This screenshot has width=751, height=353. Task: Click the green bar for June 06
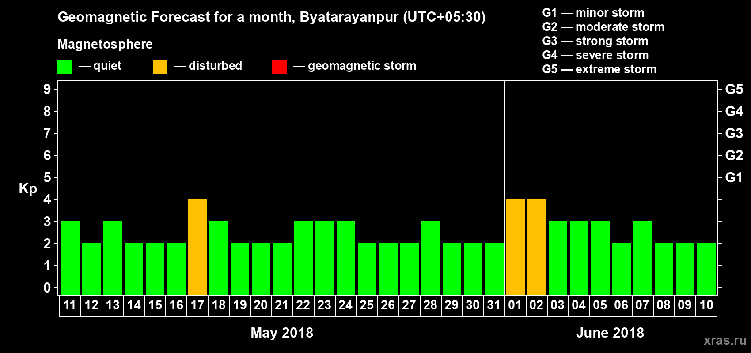point(622,269)
